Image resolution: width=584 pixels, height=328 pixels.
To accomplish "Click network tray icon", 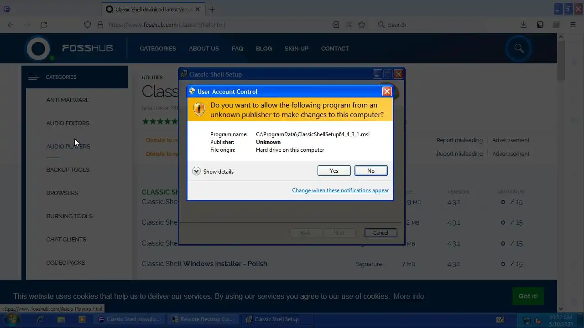I will coord(527,320).
